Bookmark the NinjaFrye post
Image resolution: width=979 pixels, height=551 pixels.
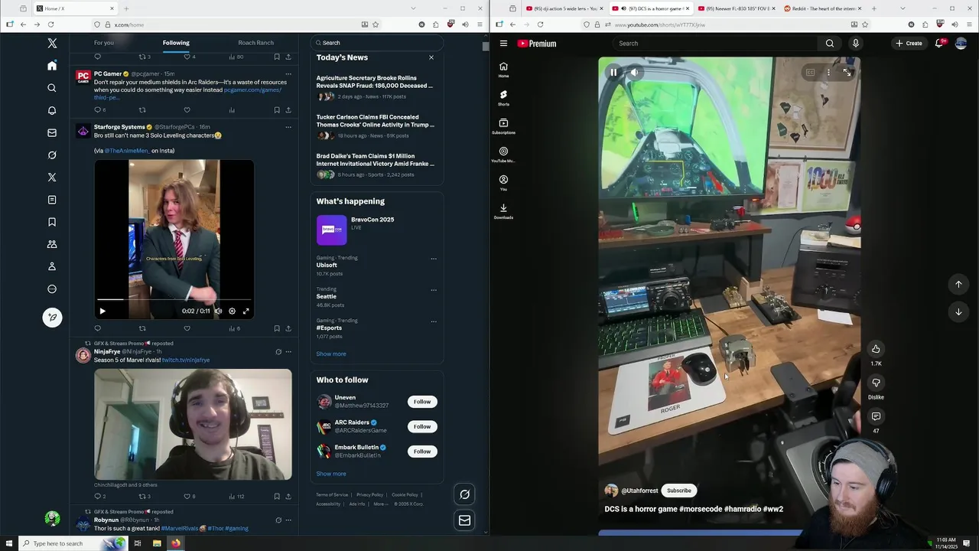click(277, 497)
